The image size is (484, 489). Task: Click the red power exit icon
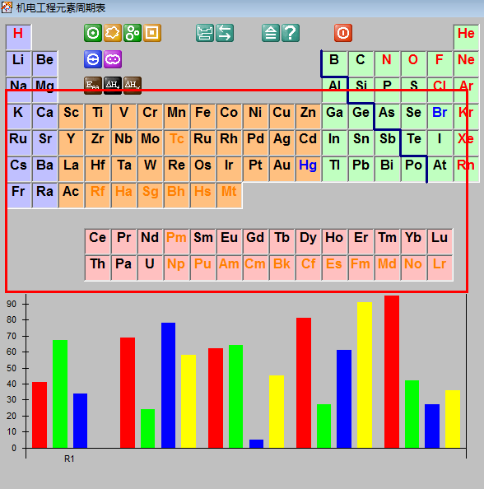pyautogui.click(x=343, y=33)
